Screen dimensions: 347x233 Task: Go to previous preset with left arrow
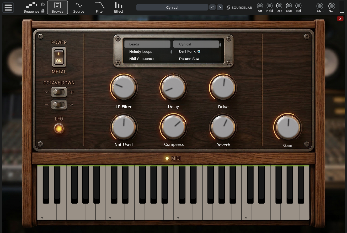click(x=212, y=7)
